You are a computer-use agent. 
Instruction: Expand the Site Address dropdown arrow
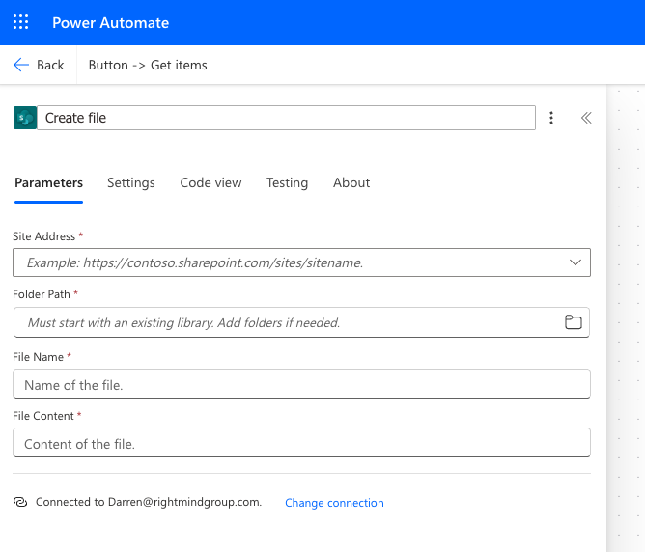tap(575, 262)
